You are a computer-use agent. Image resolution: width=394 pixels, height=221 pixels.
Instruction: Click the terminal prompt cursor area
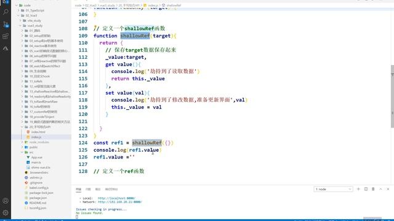77,217
